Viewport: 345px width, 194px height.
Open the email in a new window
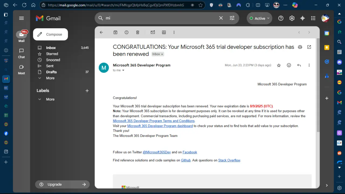(309, 47)
